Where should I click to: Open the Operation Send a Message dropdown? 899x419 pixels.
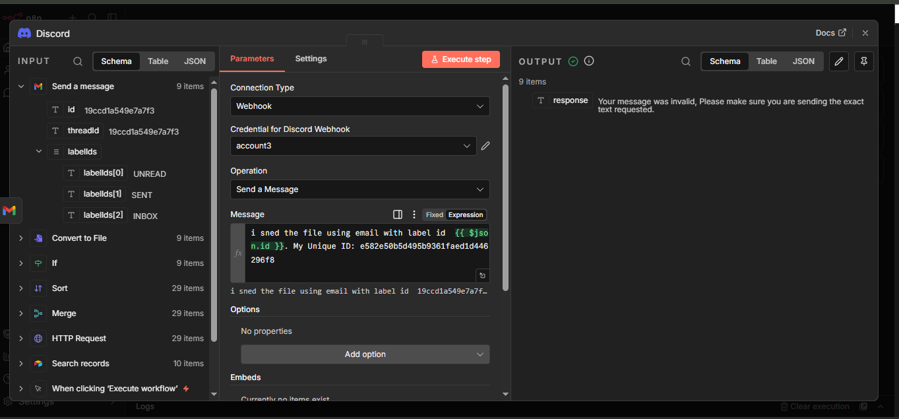click(359, 189)
